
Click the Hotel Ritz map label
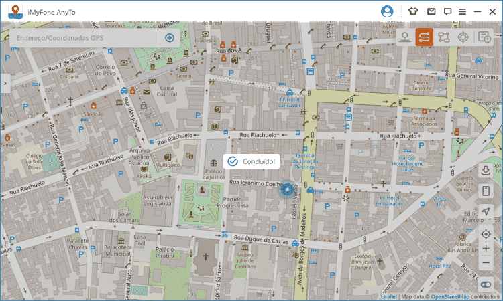[440, 266]
